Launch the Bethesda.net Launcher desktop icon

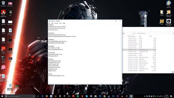pyautogui.click(x=169, y=23)
